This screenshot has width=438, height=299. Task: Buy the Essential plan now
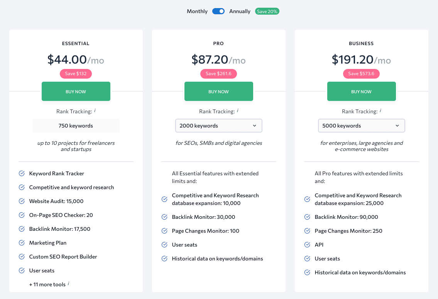click(76, 91)
